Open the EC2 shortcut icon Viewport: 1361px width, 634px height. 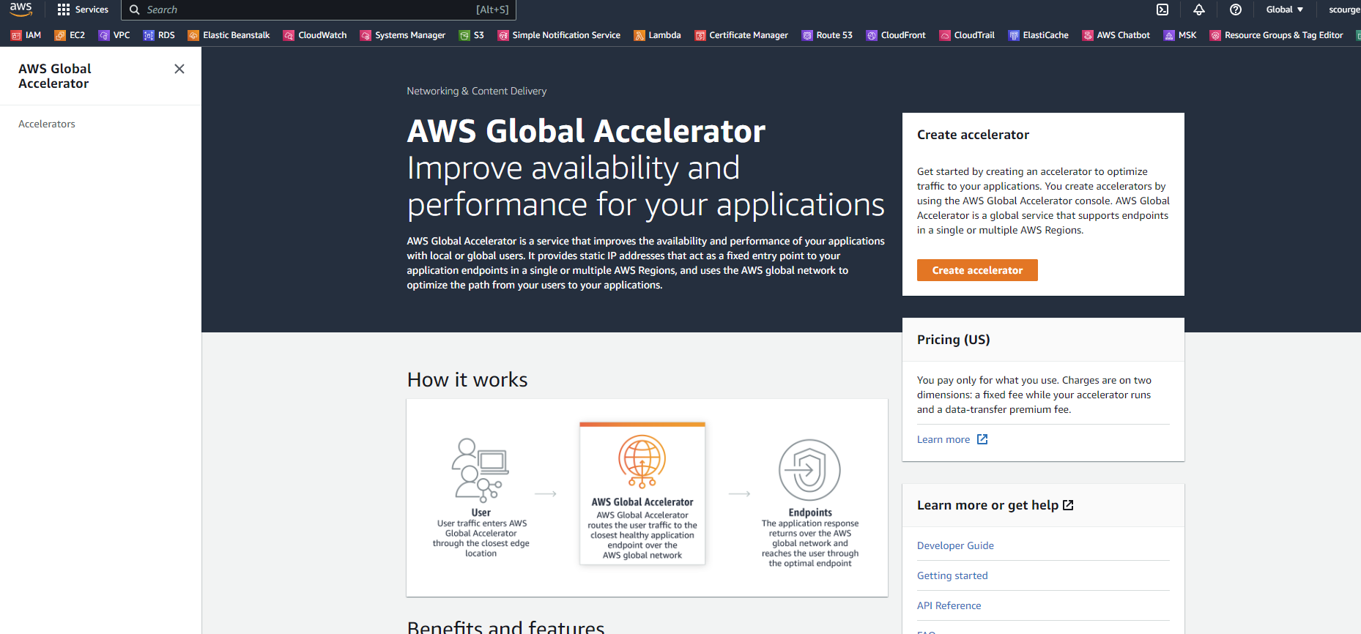(x=60, y=35)
